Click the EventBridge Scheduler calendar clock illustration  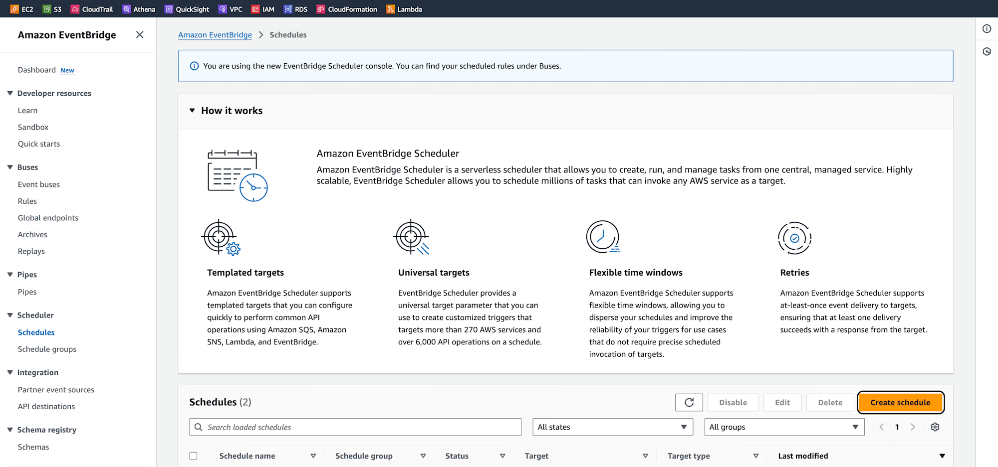[x=238, y=175]
